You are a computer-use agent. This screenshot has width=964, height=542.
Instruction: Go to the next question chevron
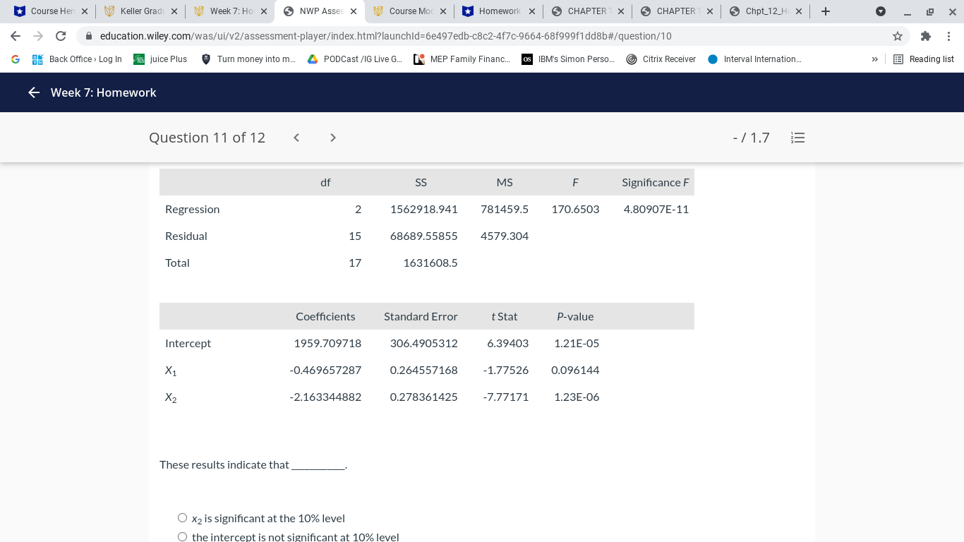point(333,138)
